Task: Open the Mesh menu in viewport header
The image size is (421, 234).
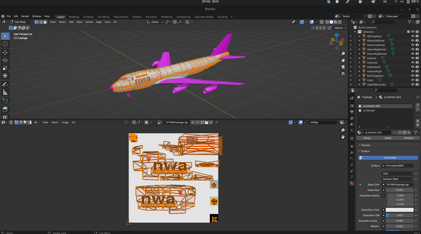Action: click(x=80, y=22)
